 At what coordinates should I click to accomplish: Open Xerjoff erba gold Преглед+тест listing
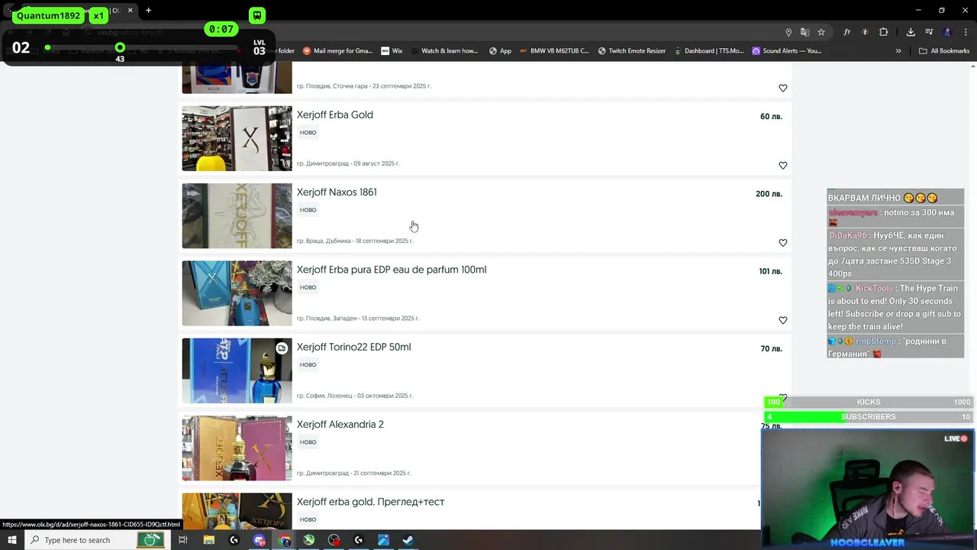tap(370, 502)
